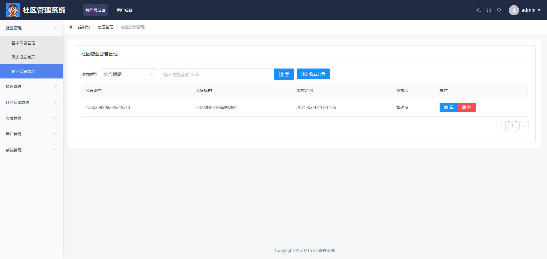Viewport: 547px width, 259px height.
Task: Switch to 用户后台 tab
Action: (124, 10)
